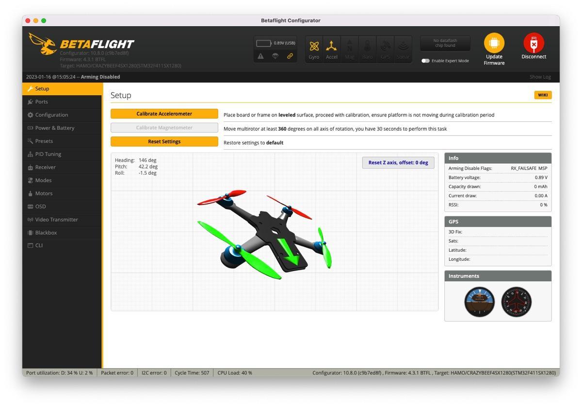Screen dimensions: 582x406
Task: Open the PID Tuning tab
Action: coord(62,154)
